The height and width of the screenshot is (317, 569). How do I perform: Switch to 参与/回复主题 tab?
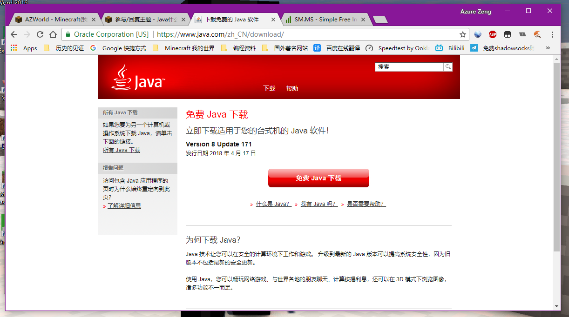click(145, 20)
